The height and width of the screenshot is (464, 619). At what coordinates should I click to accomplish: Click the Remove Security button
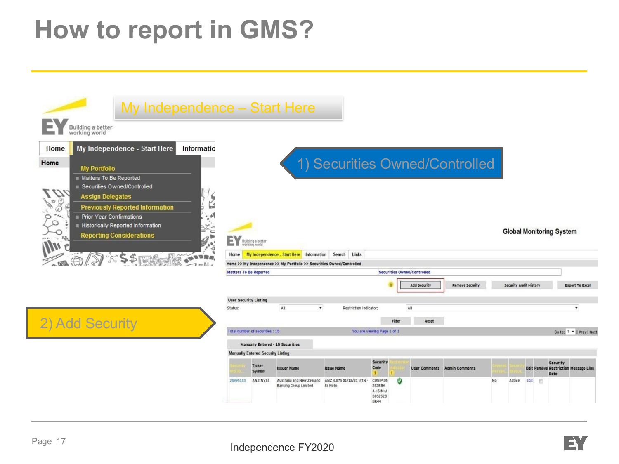pyautogui.click(x=466, y=285)
